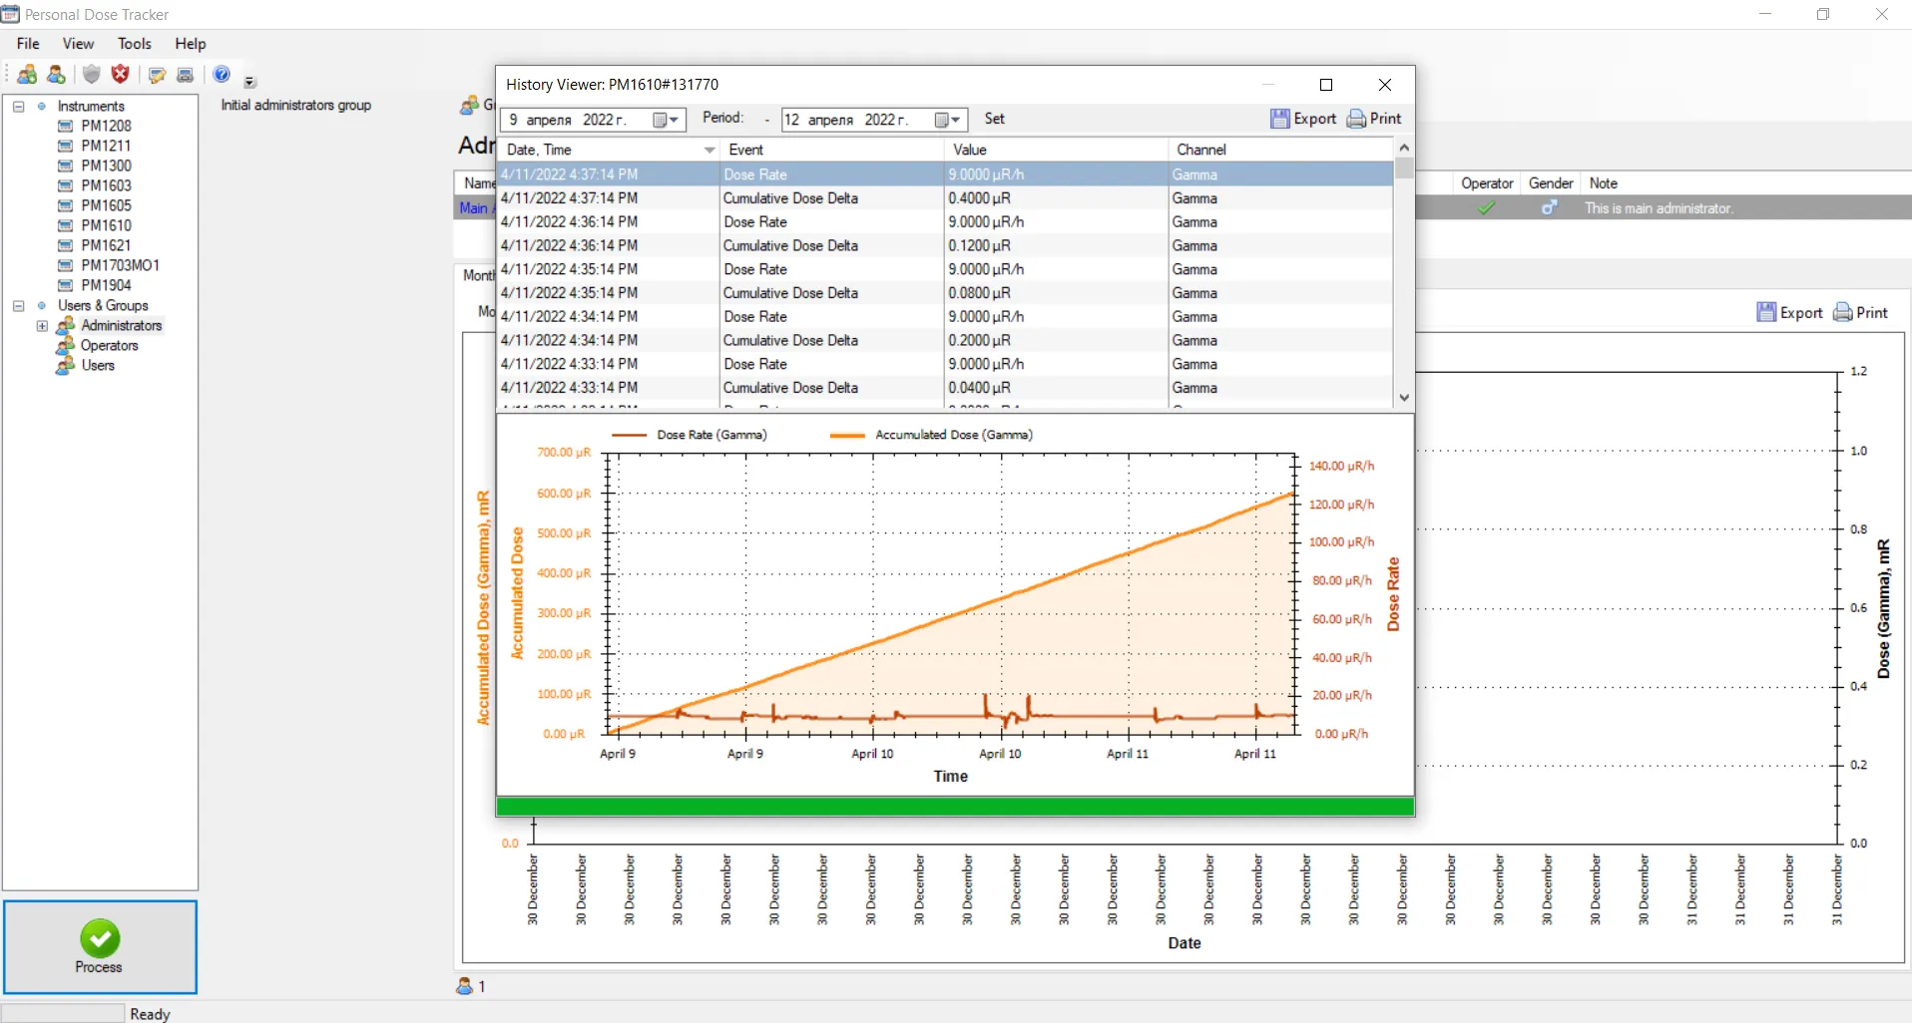The image size is (1912, 1023).
Task: Select the 4:33:14 PM Dose Rate row
Action: point(945,364)
